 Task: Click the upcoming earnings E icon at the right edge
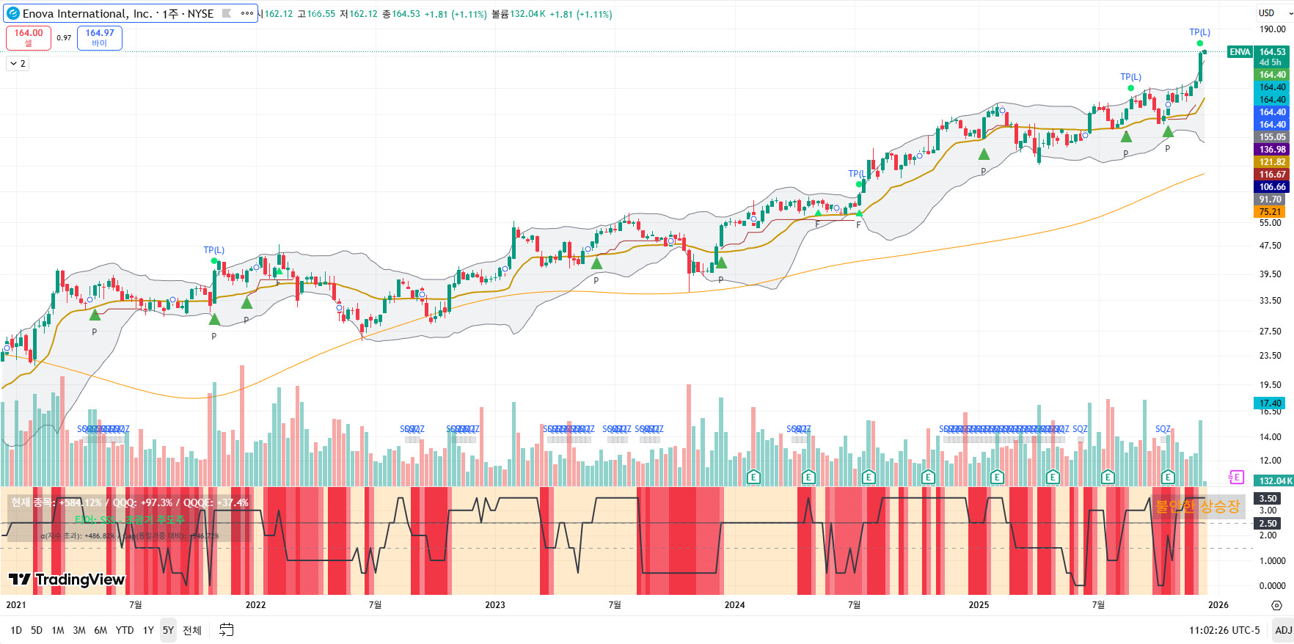(1236, 477)
